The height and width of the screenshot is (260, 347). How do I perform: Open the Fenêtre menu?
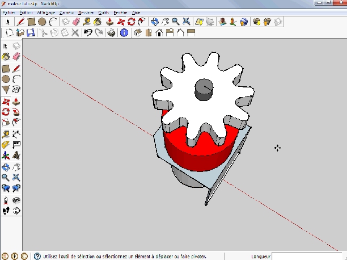120,12
